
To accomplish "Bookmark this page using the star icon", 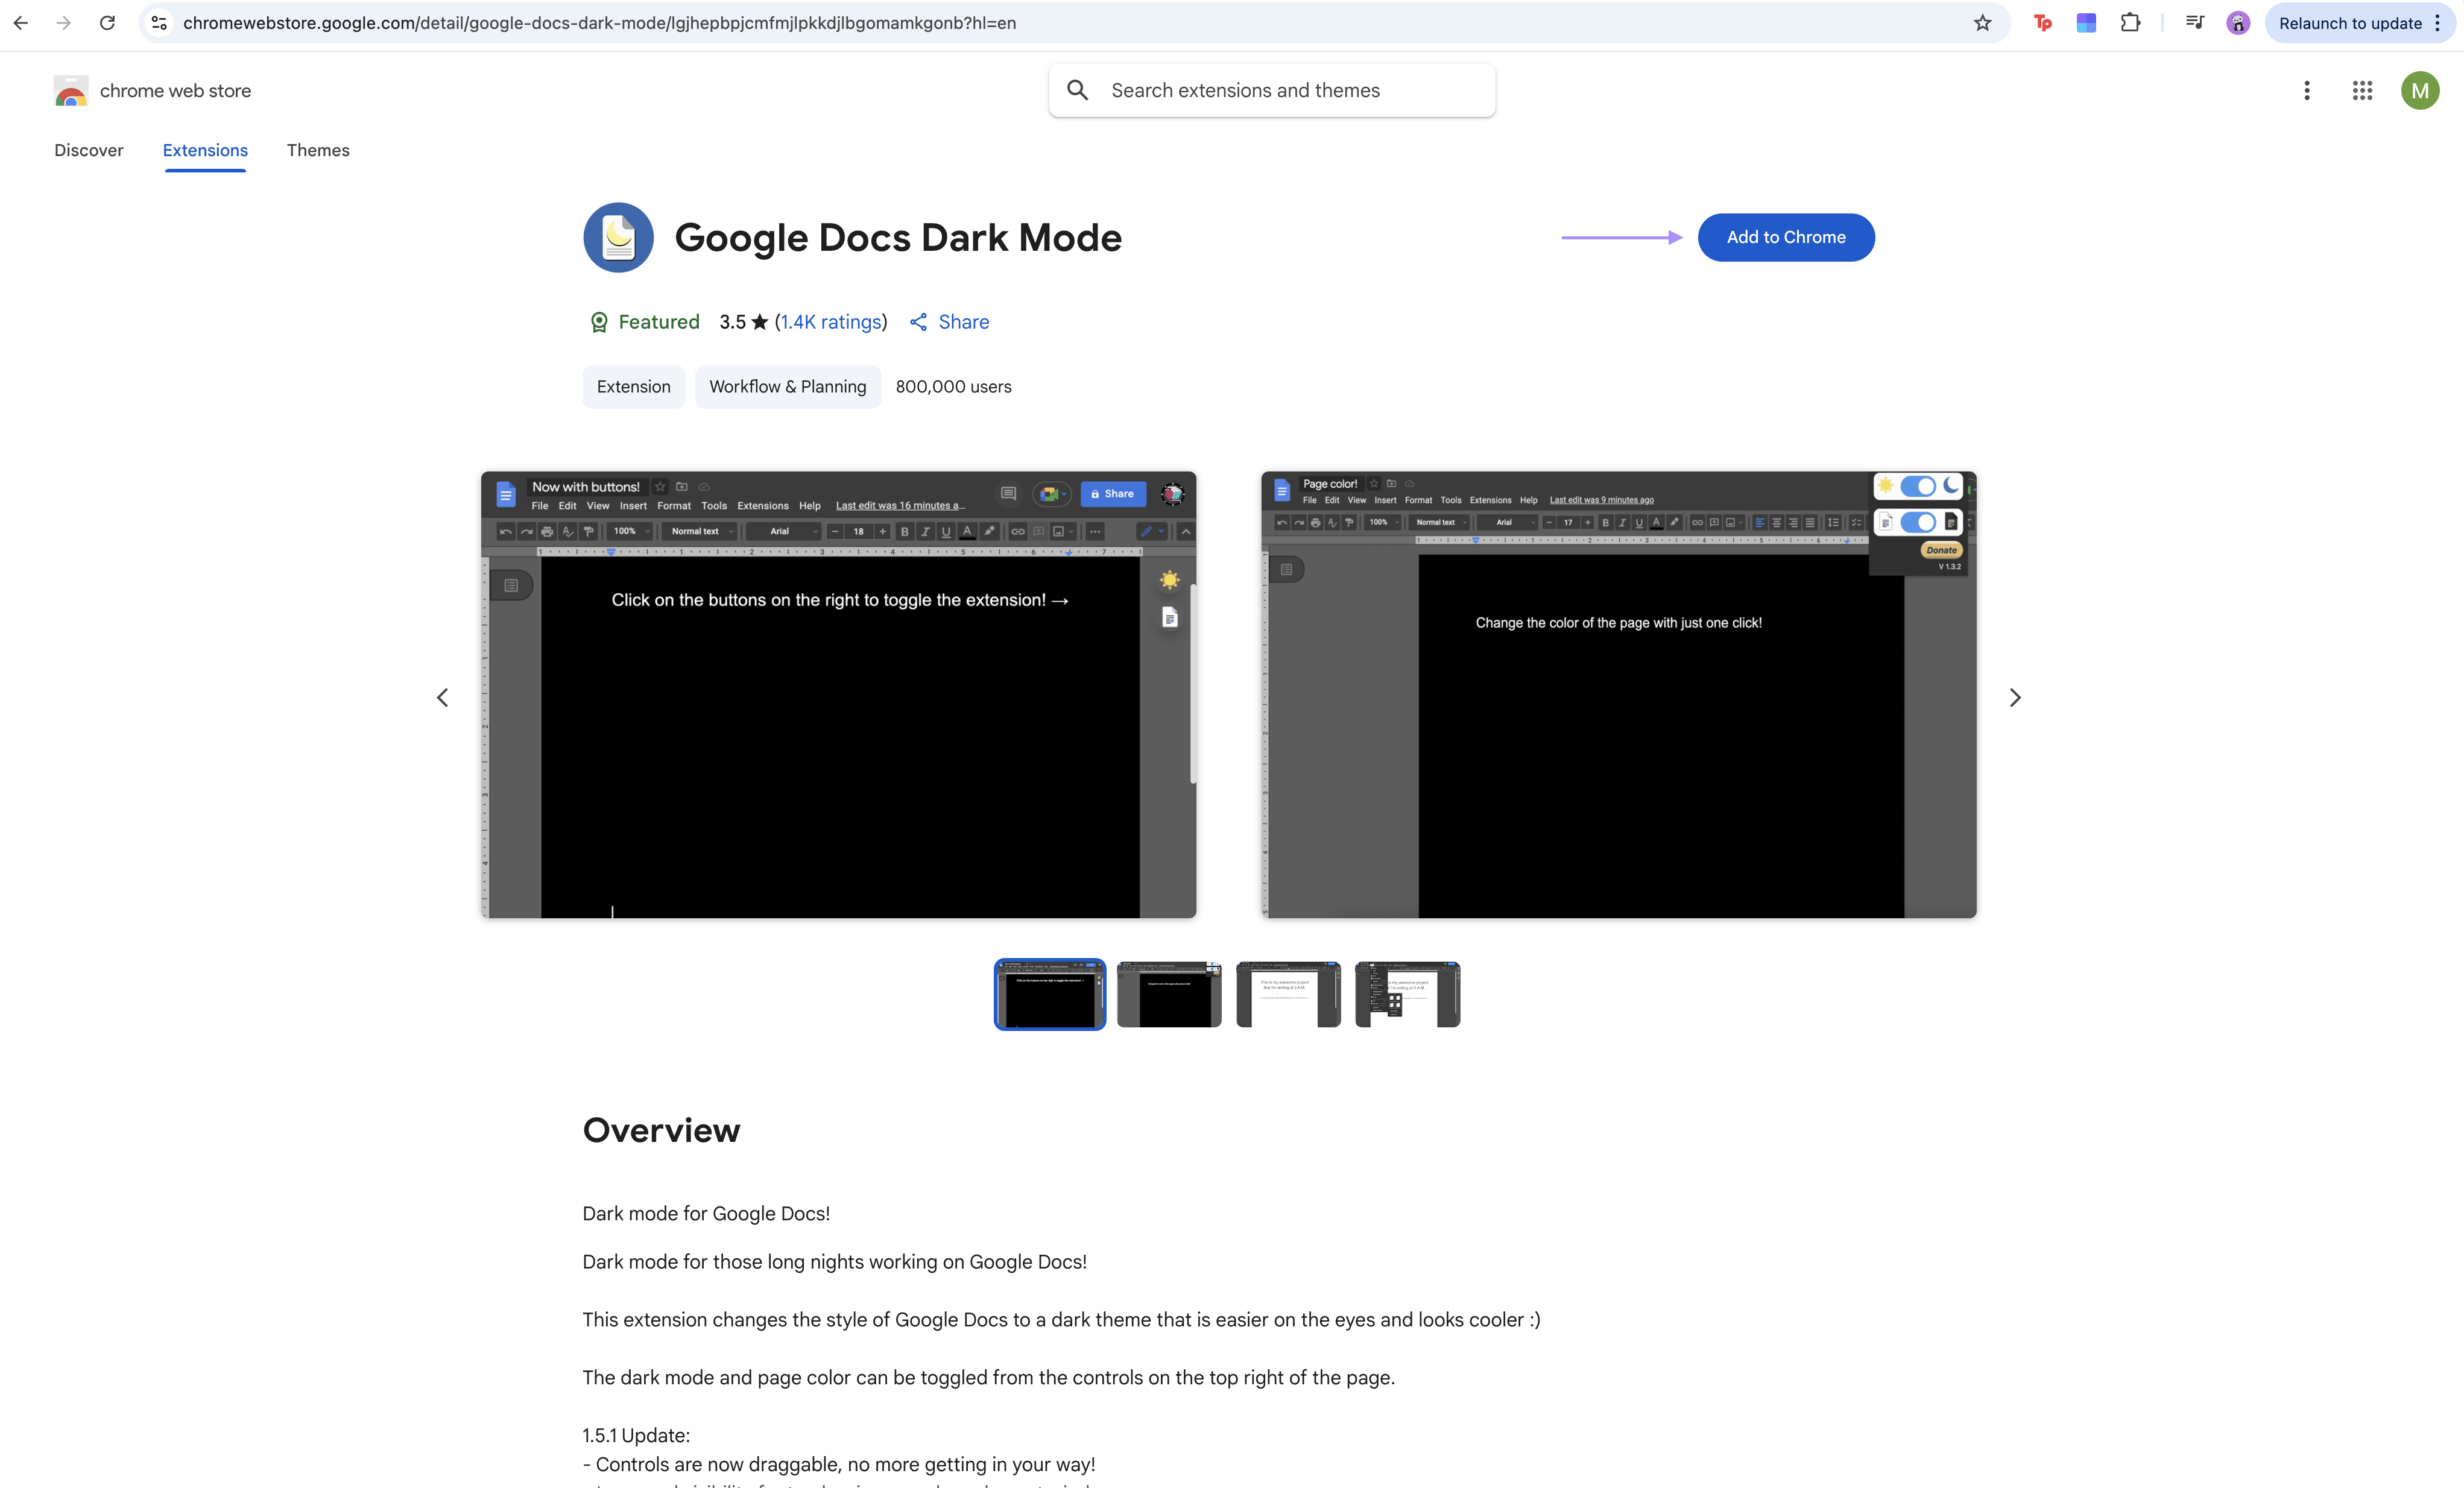I will click(1982, 22).
